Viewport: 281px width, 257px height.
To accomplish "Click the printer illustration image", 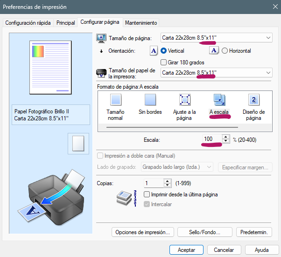I will (x=51, y=194).
